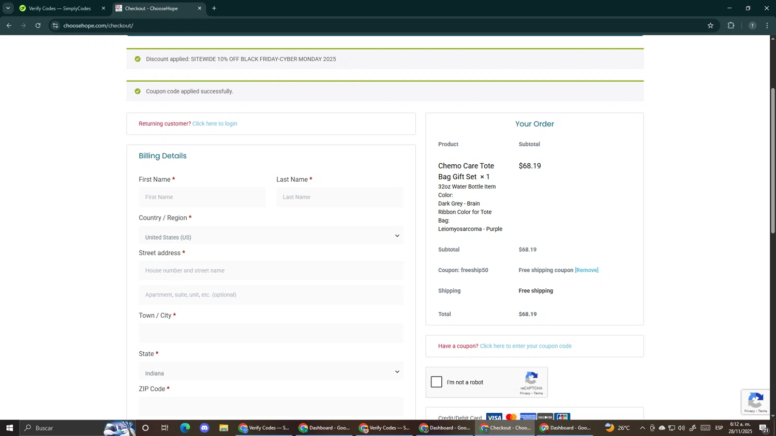Open the Chrome profile avatar
The width and height of the screenshot is (776, 436).
tap(752, 25)
